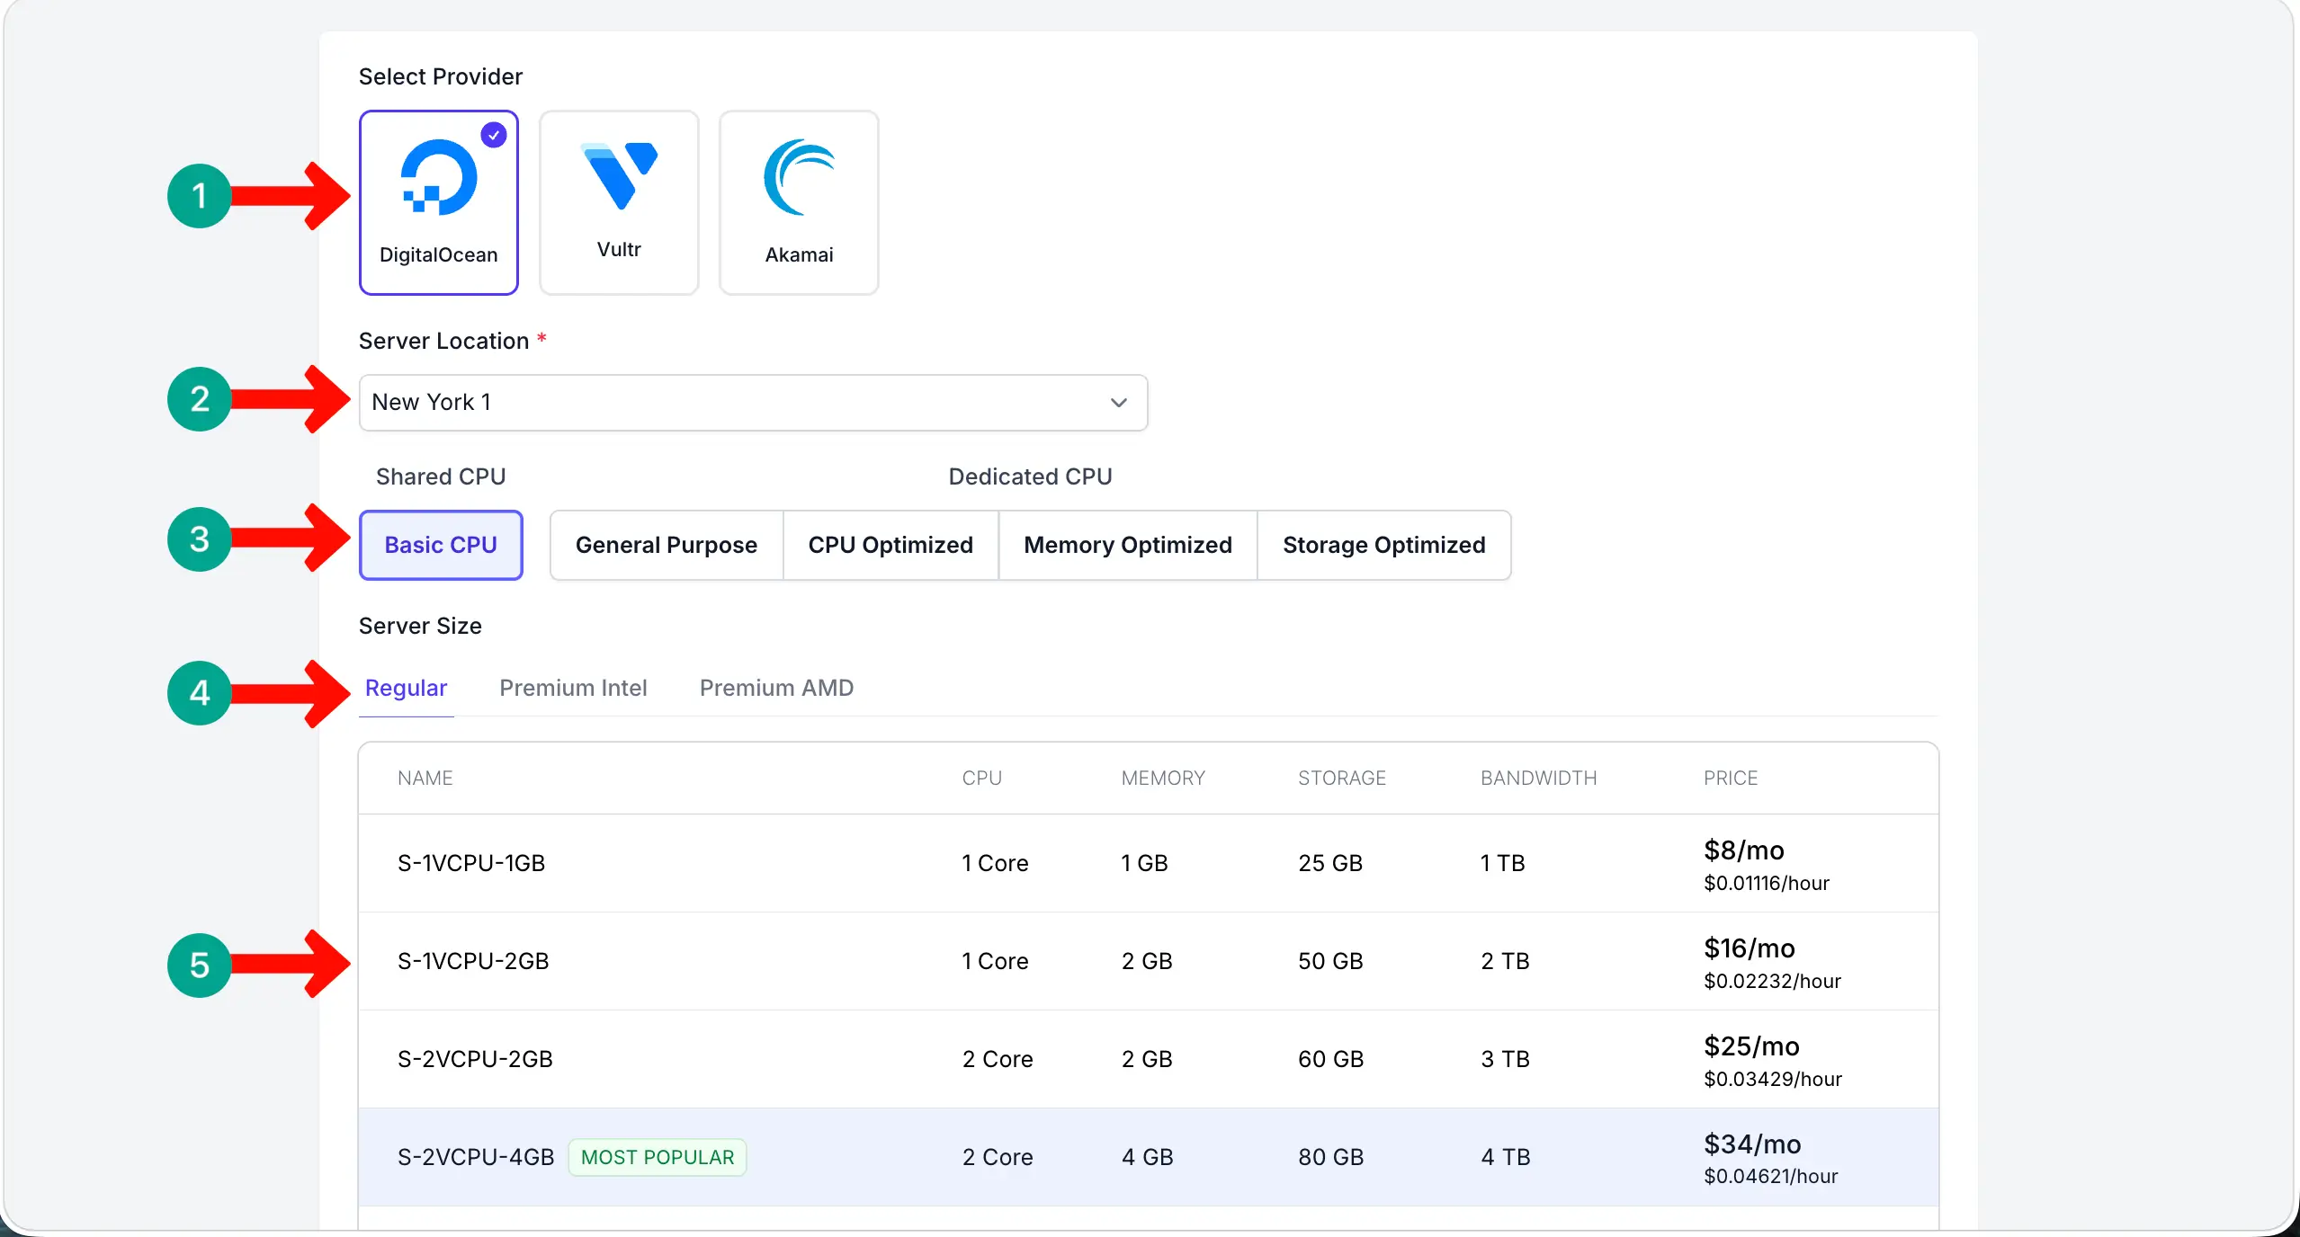The height and width of the screenshot is (1237, 2300).
Task: Click the $0.04621/hour rate text
Action: (x=1771, y=1176)
